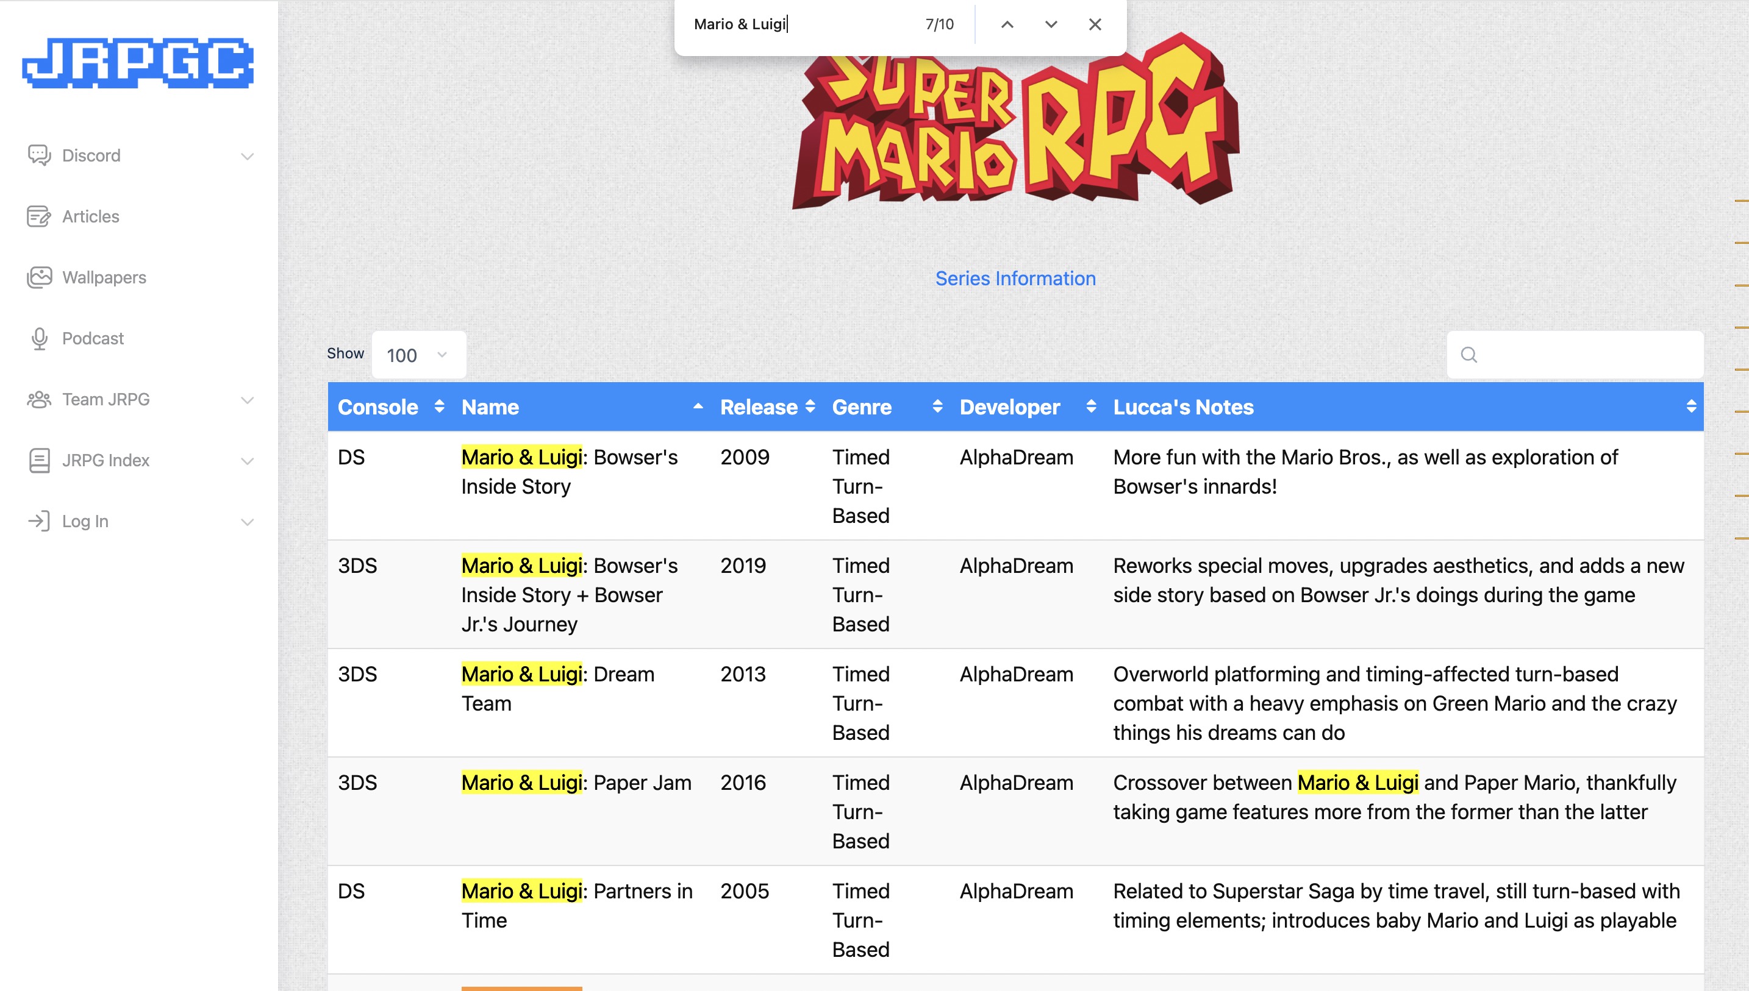Screen dimensions: 1749x991
Task: Select Log In menu item
Action: tap(85, 521)
